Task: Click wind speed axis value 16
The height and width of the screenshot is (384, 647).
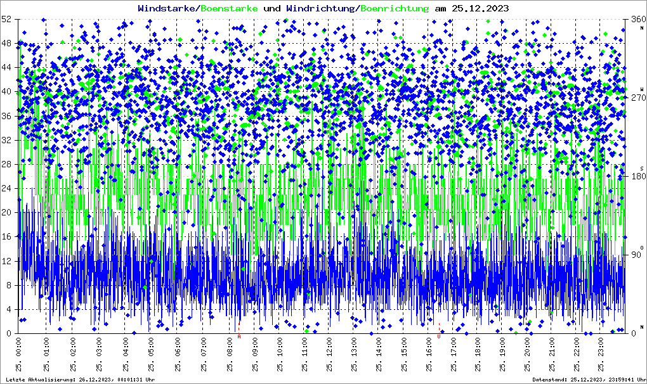Action: (6, 237)
